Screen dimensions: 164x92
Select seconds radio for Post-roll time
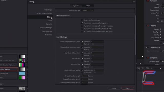coord(82,64)
